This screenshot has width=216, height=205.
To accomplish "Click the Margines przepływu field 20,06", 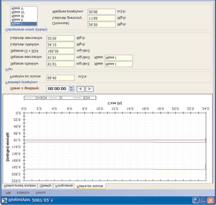I will point(102,12).
